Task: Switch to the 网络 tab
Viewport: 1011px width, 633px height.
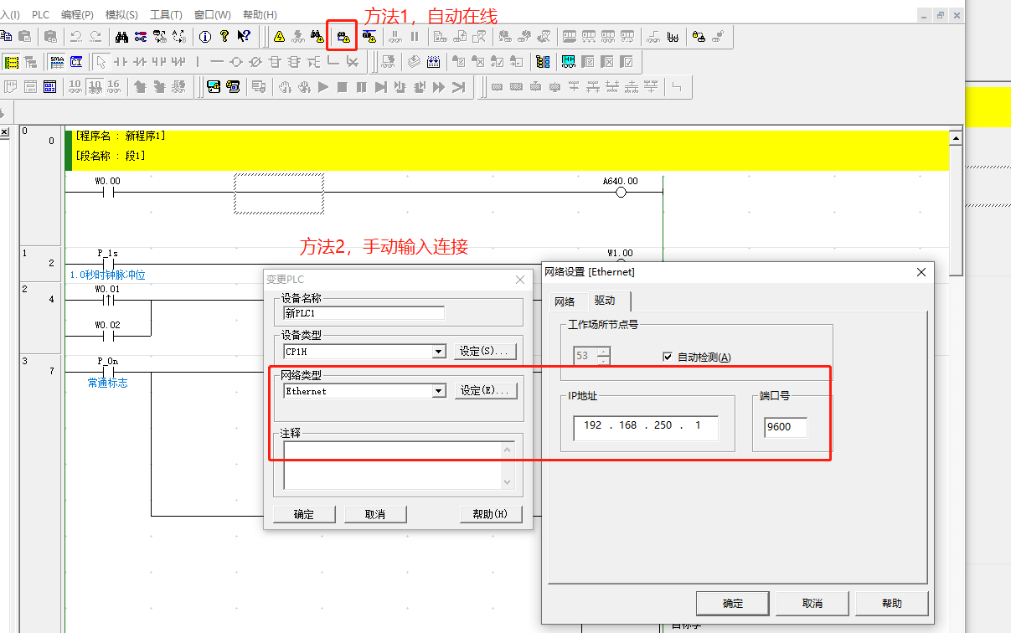Action: [x=565, y=301]
